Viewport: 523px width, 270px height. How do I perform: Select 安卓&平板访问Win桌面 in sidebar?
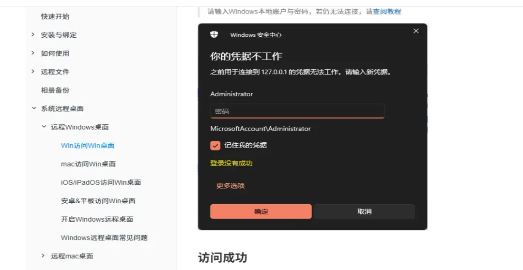click(98, 201)
